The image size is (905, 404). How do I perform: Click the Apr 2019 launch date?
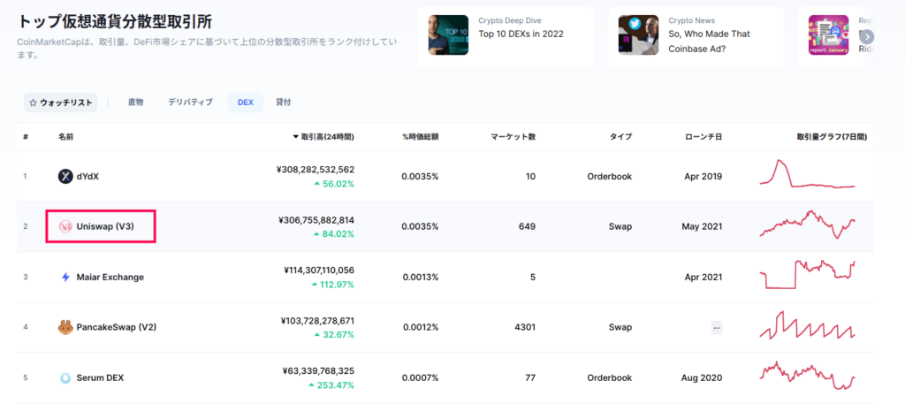click(703, 177)
